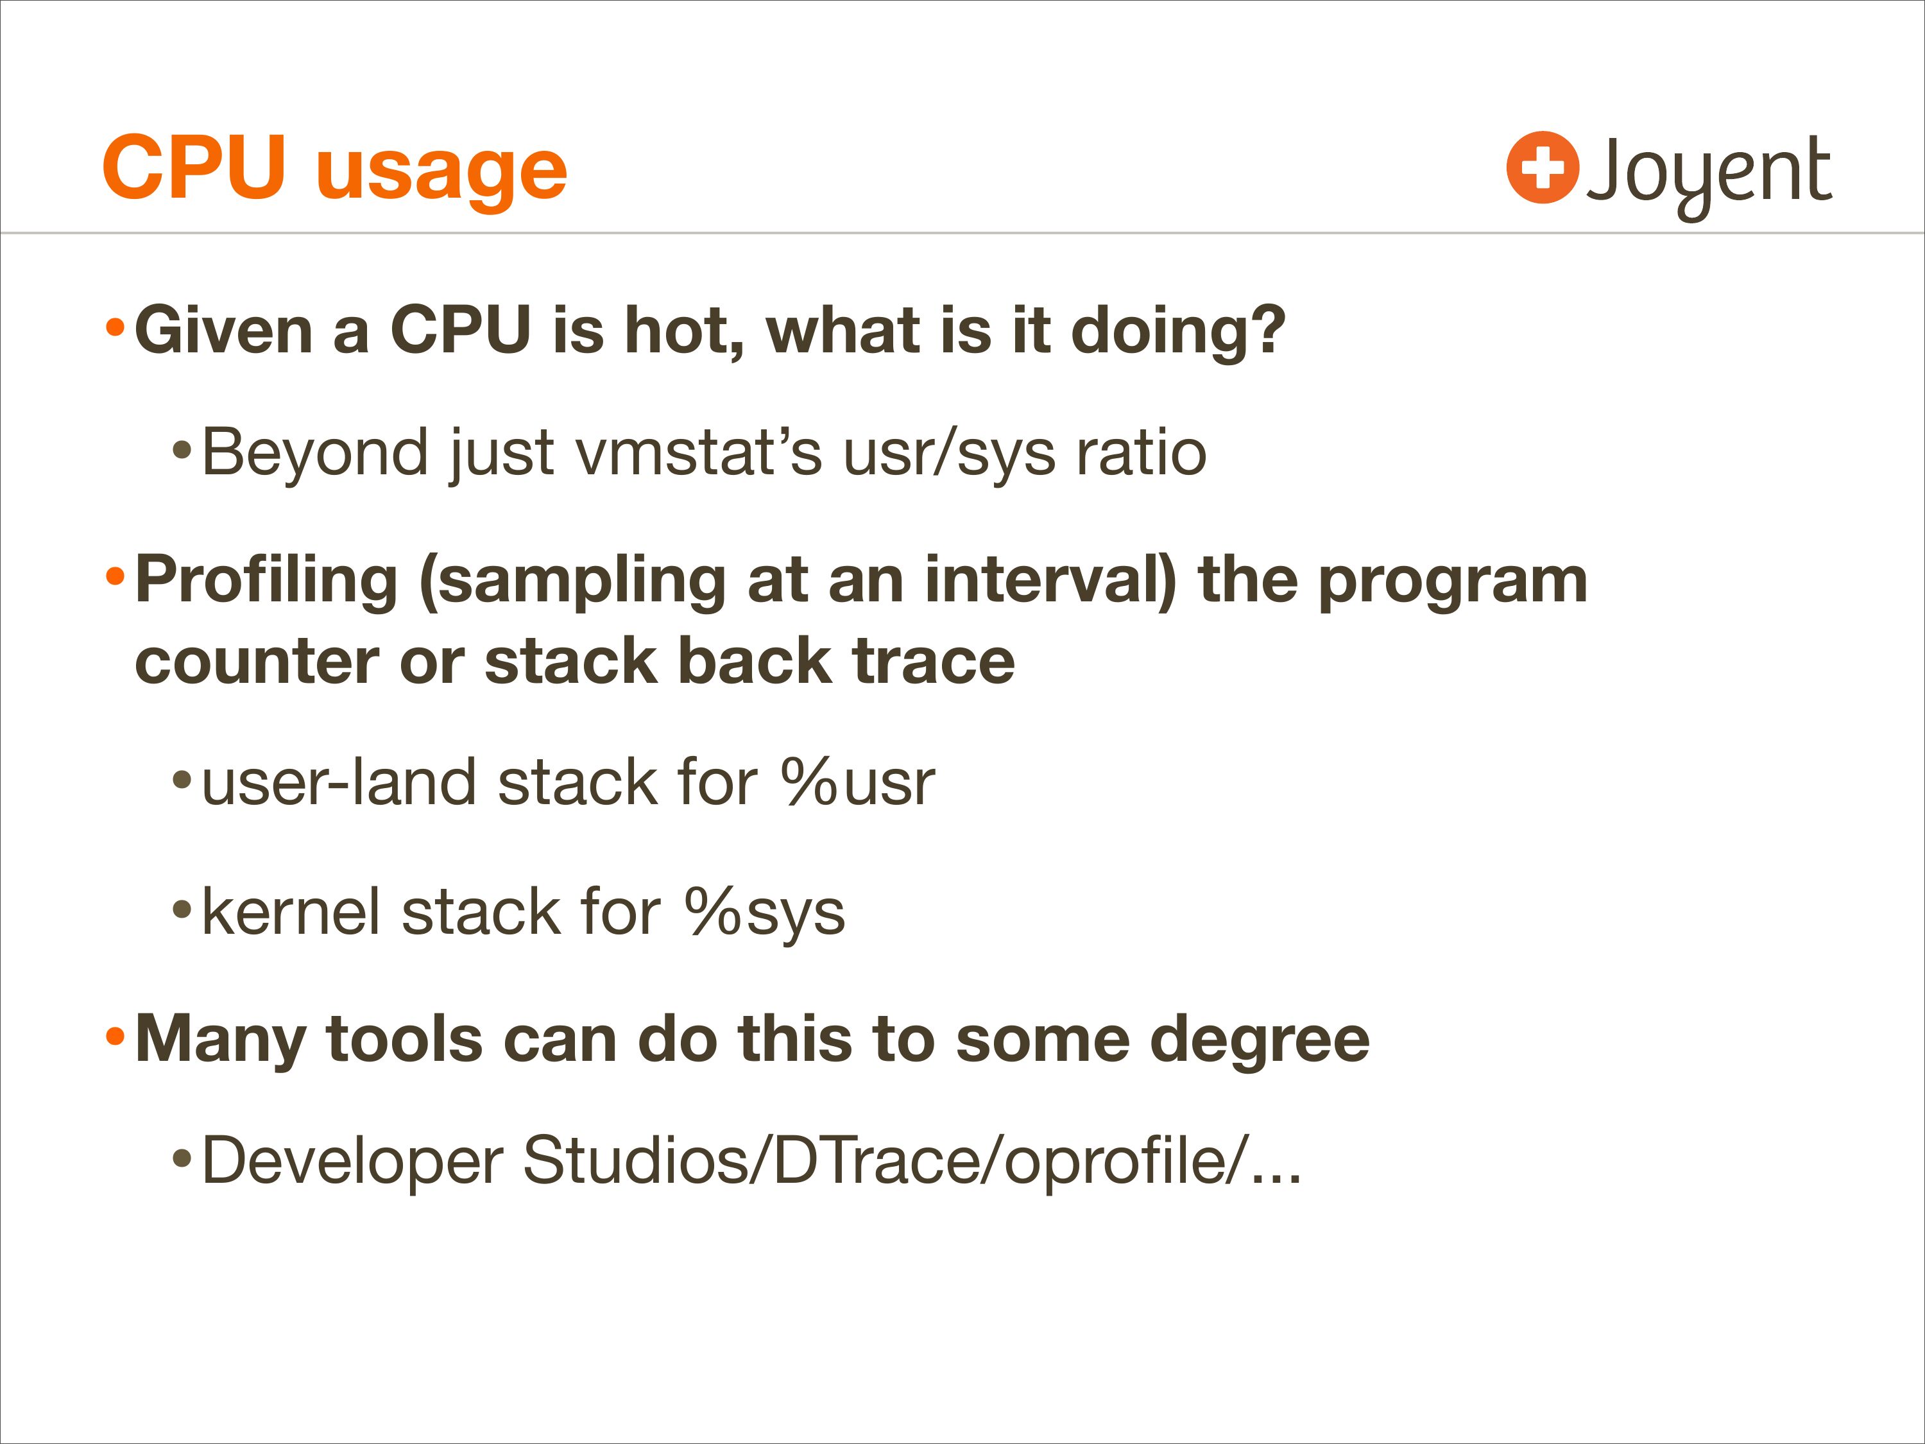Click the bullet dot before "user-land stack"
Screen dimensions: 1925x1444
coord(181,778)
